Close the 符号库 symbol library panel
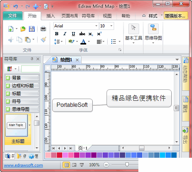Viewport: 192px width, 172px height. click(38, 59)
